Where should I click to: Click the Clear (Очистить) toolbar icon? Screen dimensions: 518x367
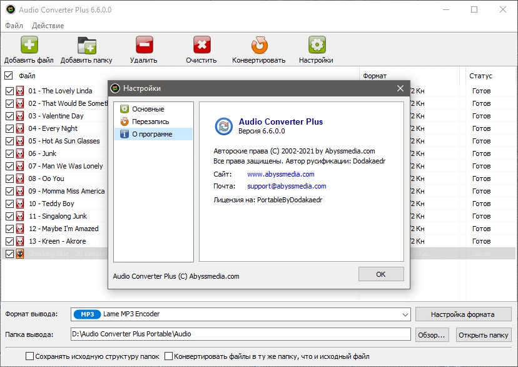point(202,44)
